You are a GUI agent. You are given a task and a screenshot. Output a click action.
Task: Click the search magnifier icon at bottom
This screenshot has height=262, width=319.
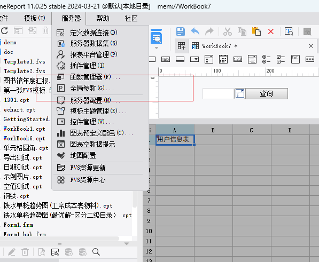click(x=96, y=252)
